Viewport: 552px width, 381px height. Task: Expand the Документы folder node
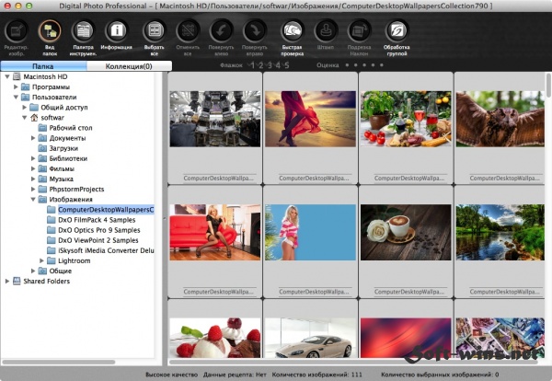tap(33, 138)
